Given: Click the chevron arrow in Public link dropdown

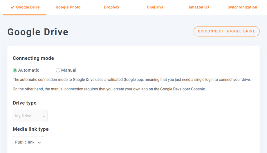Looking at the screenshot, I should click(x=39, y=143).
